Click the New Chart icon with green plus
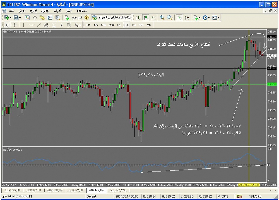Screen dimensions: 279x200 pos(7,18)
